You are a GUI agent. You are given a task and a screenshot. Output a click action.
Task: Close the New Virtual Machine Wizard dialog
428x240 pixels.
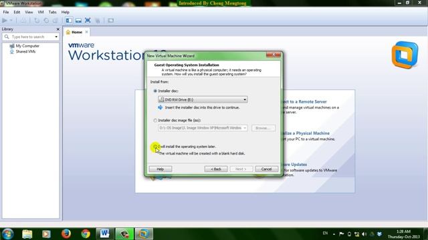click(274, 55)
